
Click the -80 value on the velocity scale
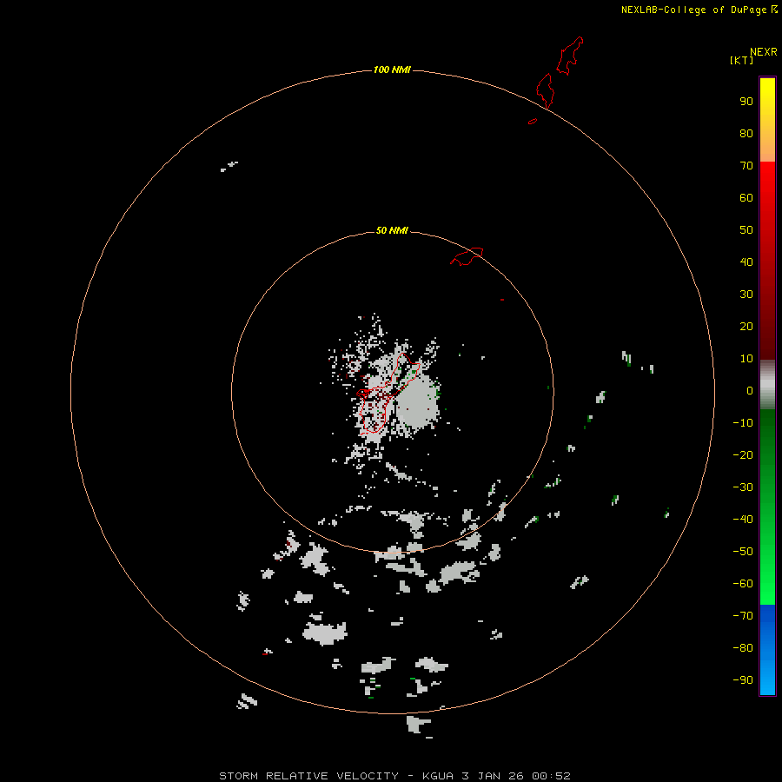click(x=743, y=648)
